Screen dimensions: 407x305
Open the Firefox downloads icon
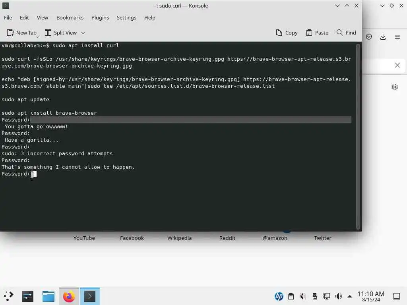pos(383,37)
